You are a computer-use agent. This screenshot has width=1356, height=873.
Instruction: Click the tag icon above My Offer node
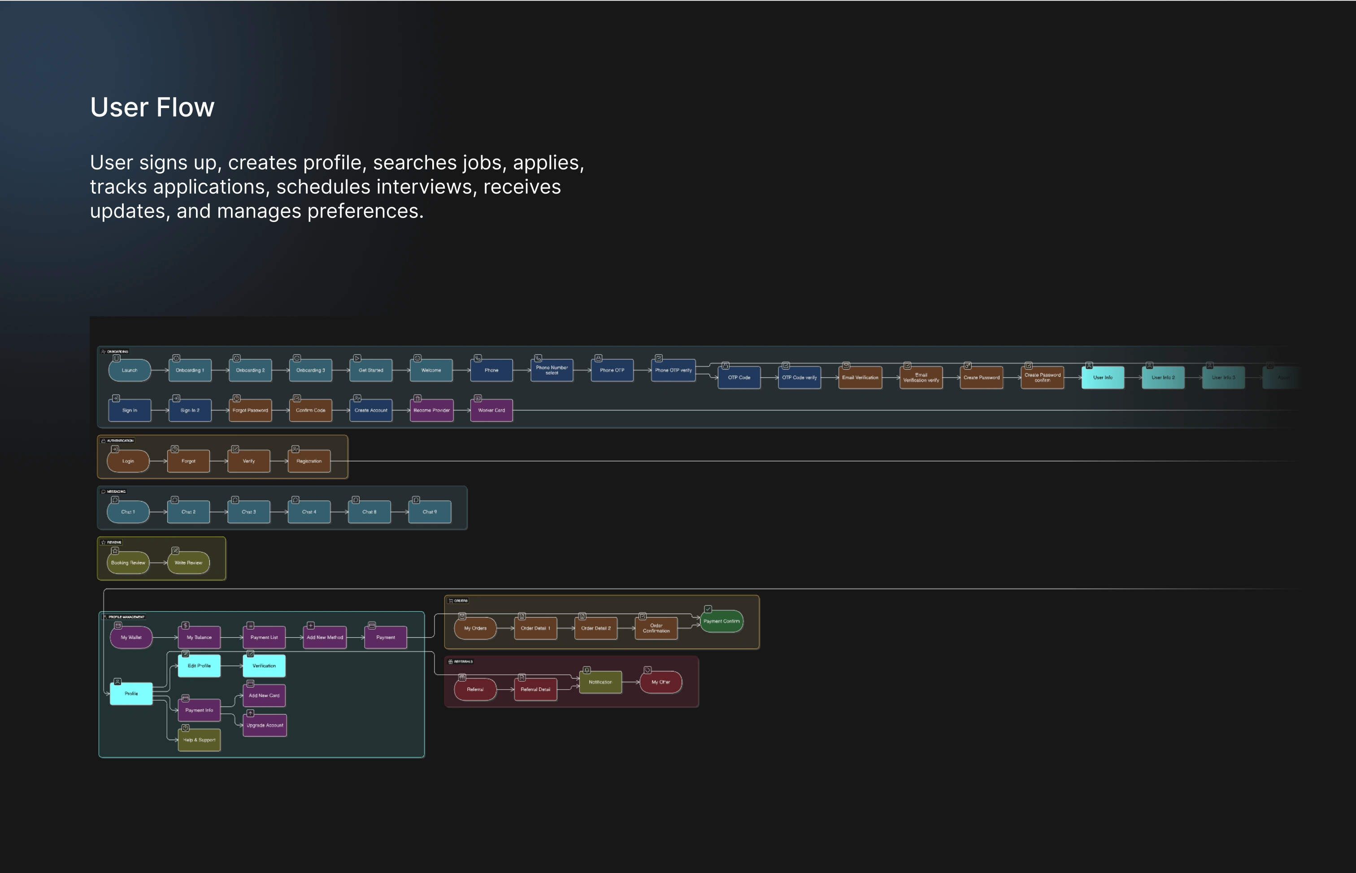(648, 670)
